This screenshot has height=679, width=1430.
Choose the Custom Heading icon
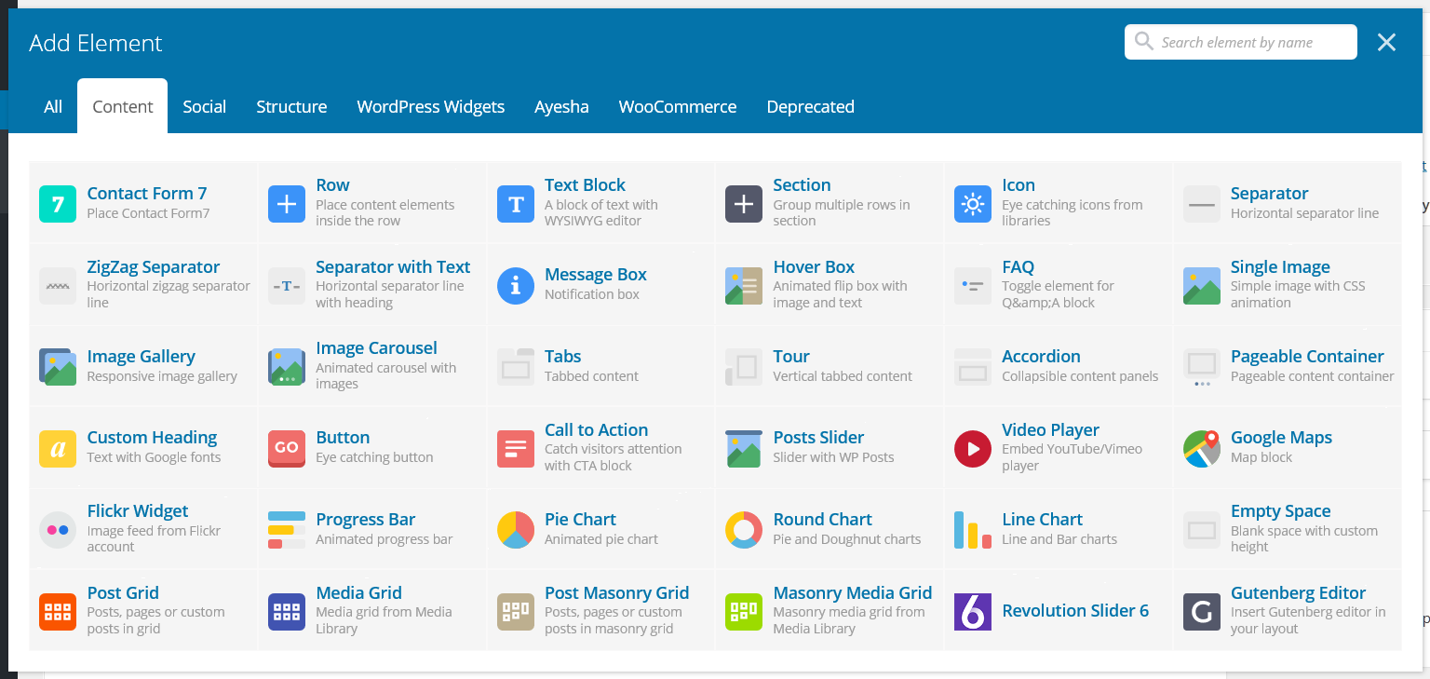(58, 448)
